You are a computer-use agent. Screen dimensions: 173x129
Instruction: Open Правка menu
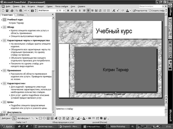point(16,6)
